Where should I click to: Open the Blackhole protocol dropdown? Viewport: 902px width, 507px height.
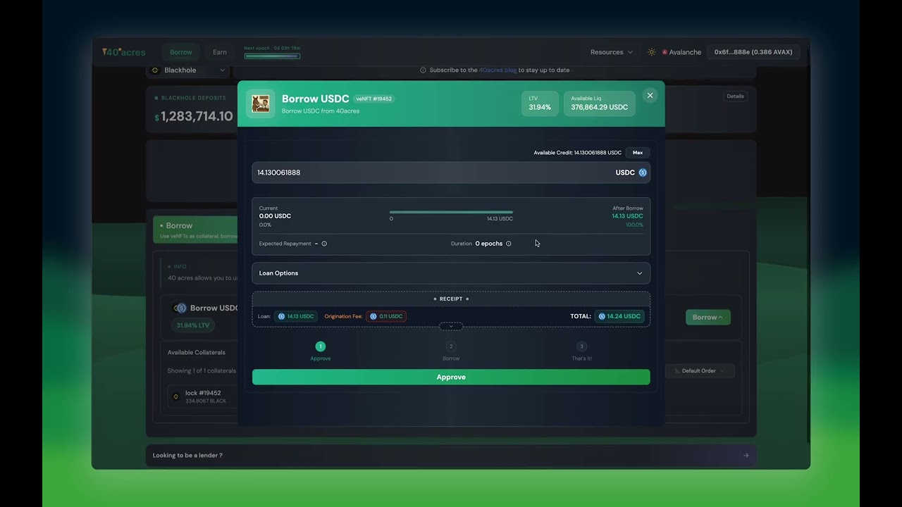tap(188, 70)
